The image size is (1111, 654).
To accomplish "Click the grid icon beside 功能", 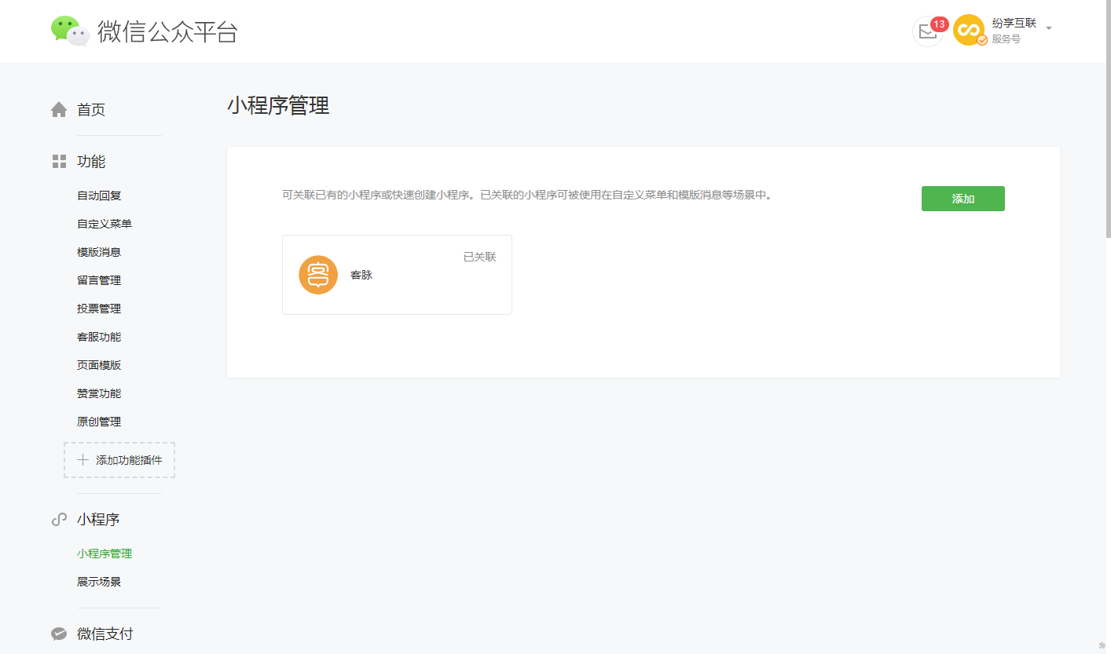I will click(x=59, y=162).
